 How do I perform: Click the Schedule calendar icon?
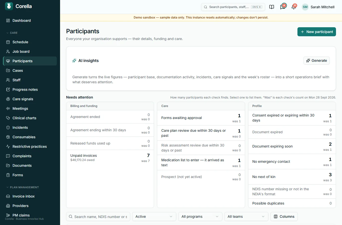coord(8,42)
